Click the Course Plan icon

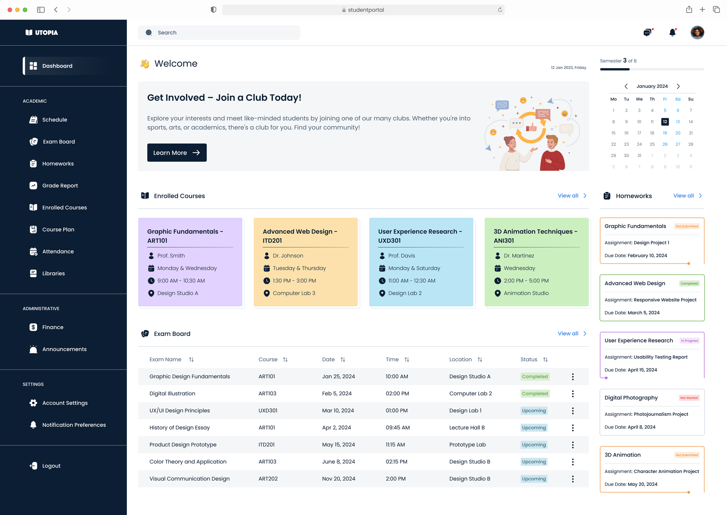pyautogui.click(x=33, y=229)
